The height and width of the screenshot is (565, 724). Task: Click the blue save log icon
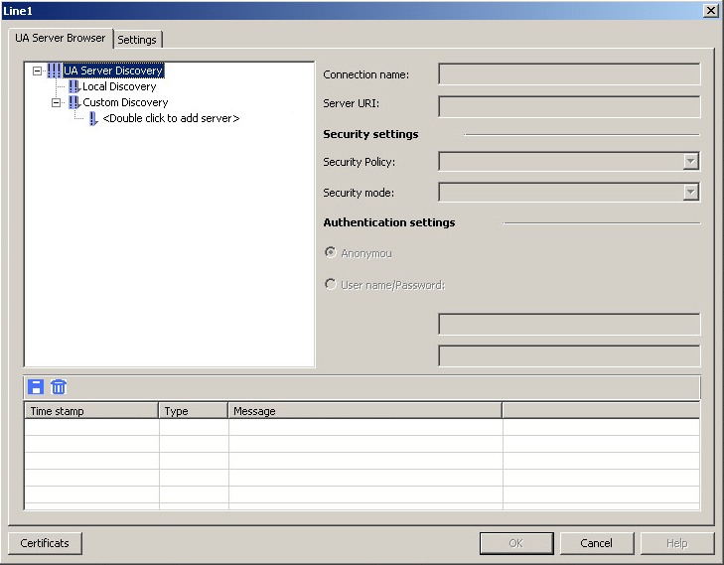[36, 387]
